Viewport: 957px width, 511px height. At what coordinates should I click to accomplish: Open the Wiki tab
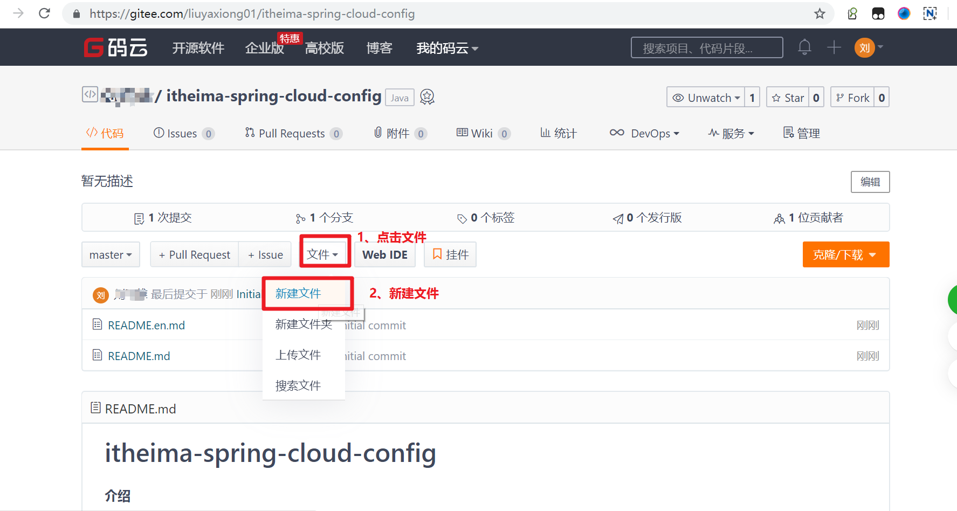click(483, 133)
